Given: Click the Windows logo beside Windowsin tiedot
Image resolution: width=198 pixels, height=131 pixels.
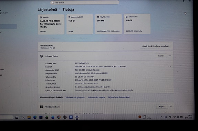Looking at the screenshot, I should tap(41, 107).
